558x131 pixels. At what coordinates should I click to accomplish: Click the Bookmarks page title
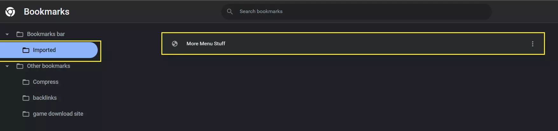[x=46, y=12]
